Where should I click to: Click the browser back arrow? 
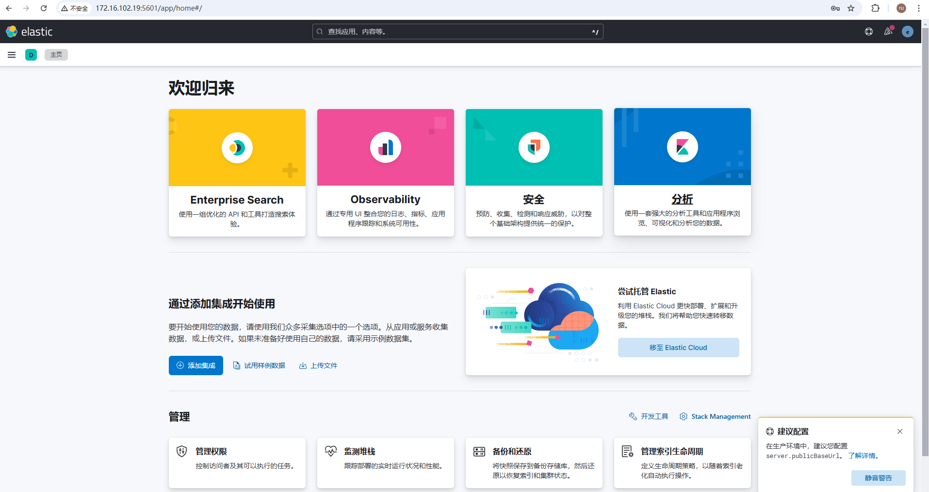pos(9,8)
